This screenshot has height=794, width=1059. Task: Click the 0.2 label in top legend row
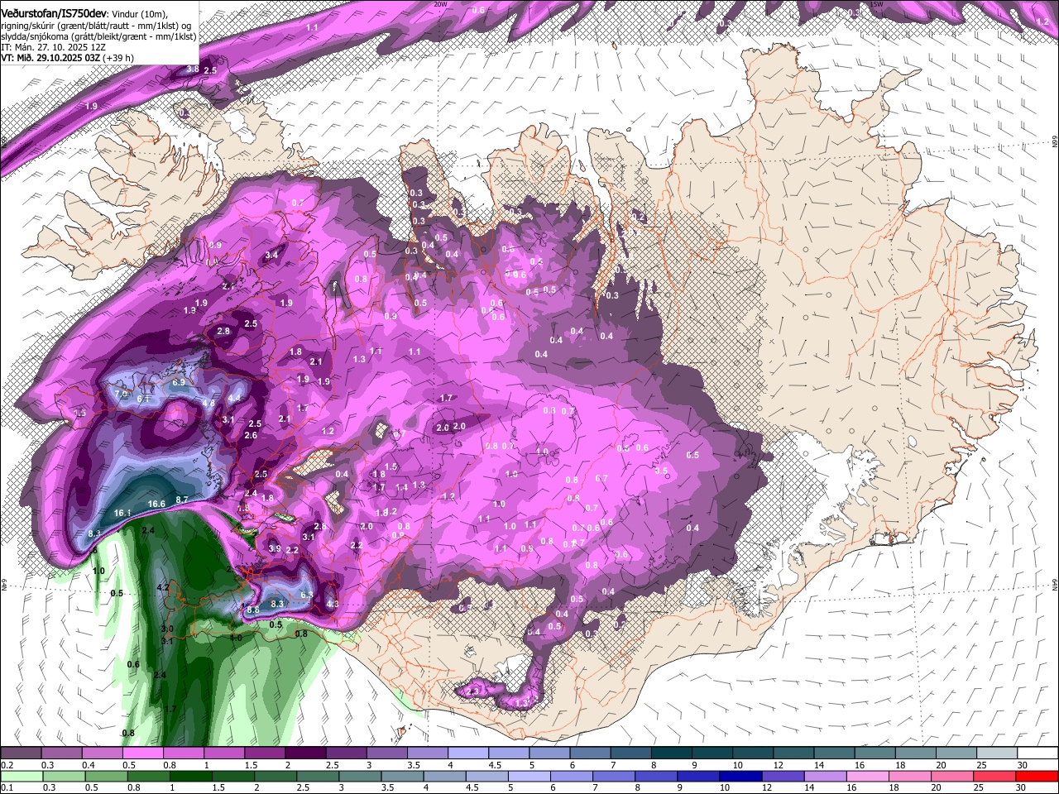pyautogui.click(x=7, y=765)
